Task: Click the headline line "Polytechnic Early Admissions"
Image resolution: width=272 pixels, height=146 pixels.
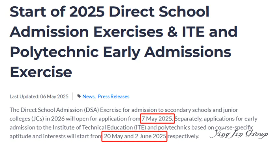Action: tap(120, 52)
